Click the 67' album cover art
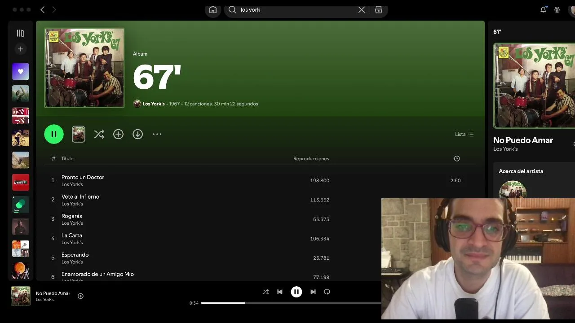This screenshot has width=575, height=323. pos(84,68)
